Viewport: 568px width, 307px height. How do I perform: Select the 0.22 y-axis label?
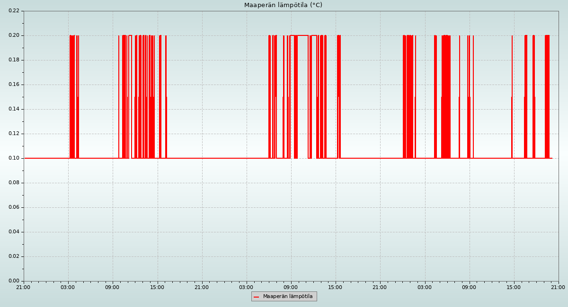[x=14, y=11]
